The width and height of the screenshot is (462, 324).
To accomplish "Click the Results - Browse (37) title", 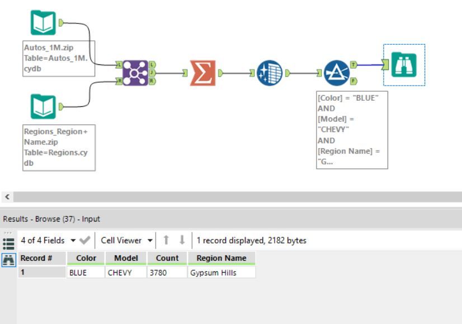I will (x=51, y=219).
